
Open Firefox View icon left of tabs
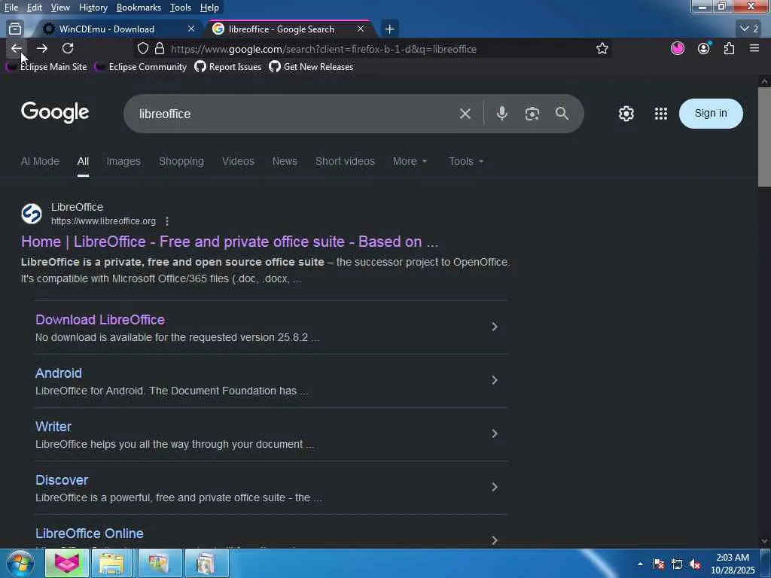coord(15,29)
